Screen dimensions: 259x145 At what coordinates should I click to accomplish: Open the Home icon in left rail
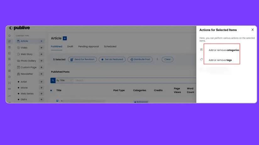(x=9, y=36)
